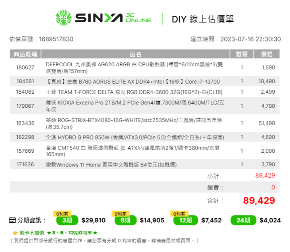Viewport: 290px width, 252px height.
Task: Click the 3C ONLINE logo text
Action: pyautogui.click(x=138, y=18)
